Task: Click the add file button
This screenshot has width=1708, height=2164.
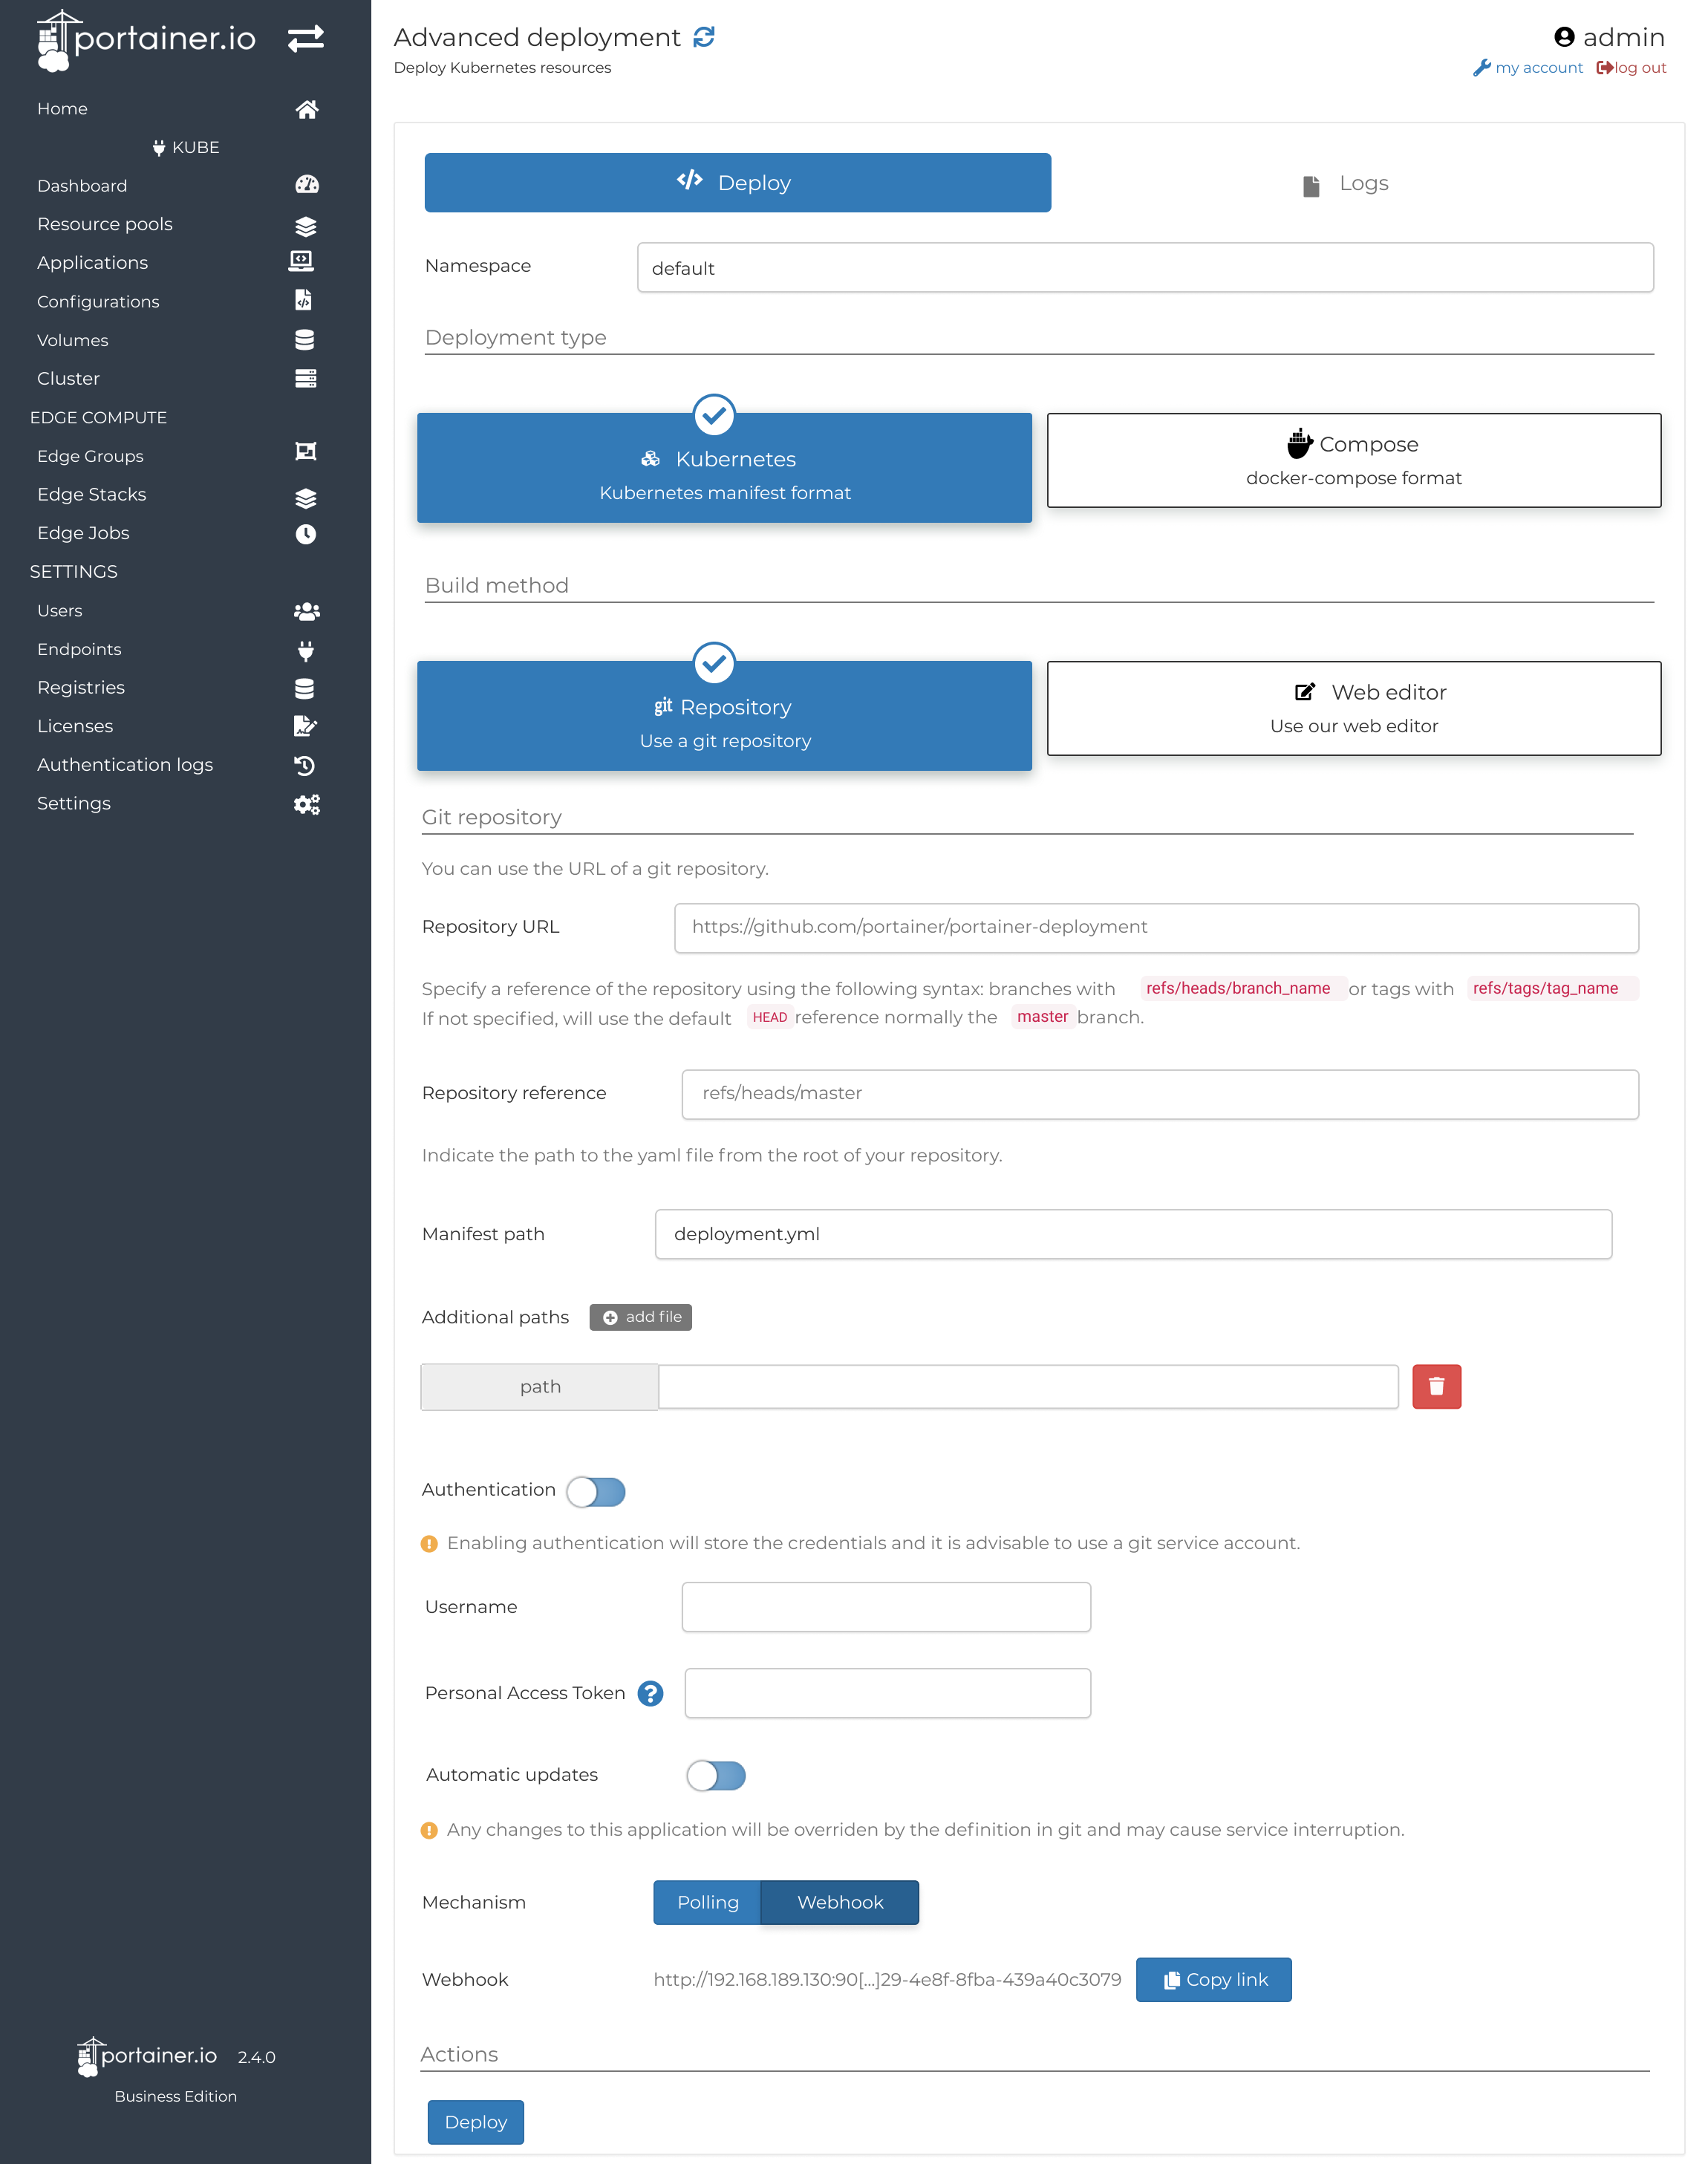Action: pos(641,1317)
